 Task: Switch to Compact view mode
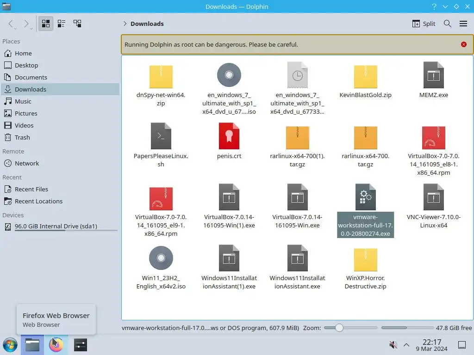62,24
